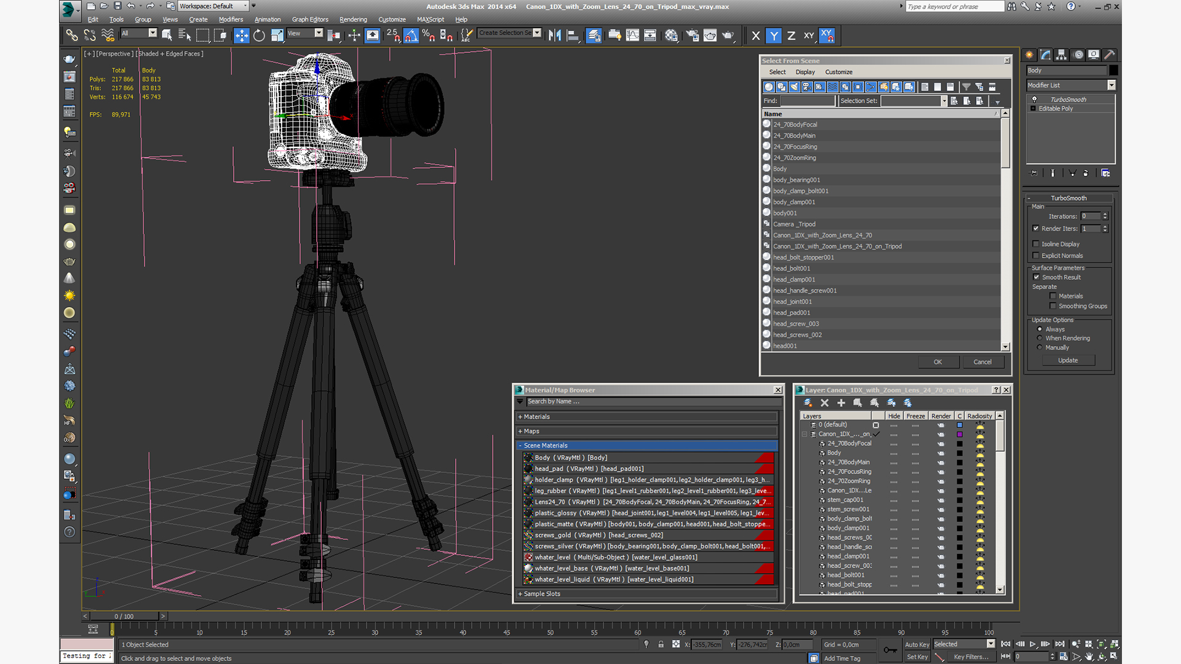Uncheck the Smooth Result checkbox
Viewport: 1181px width, 664px height.
[1036, 277]
